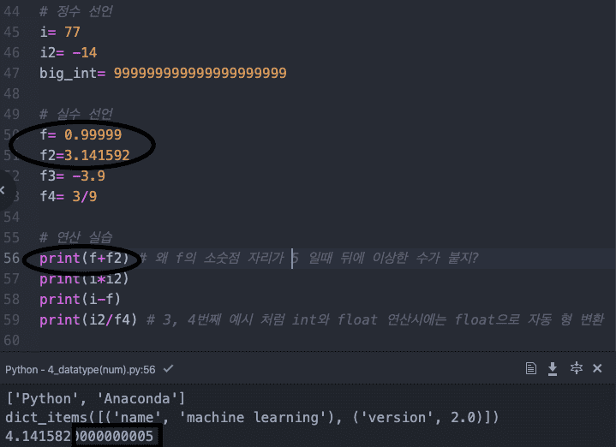
Task: Click line number 56 in the gutter
Action: 11,259
